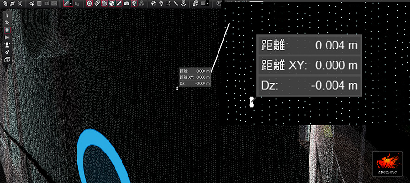The image size is (410, 183).
Task: Select the paper plane fly mode tool
Action: click(x=7, y=52)
